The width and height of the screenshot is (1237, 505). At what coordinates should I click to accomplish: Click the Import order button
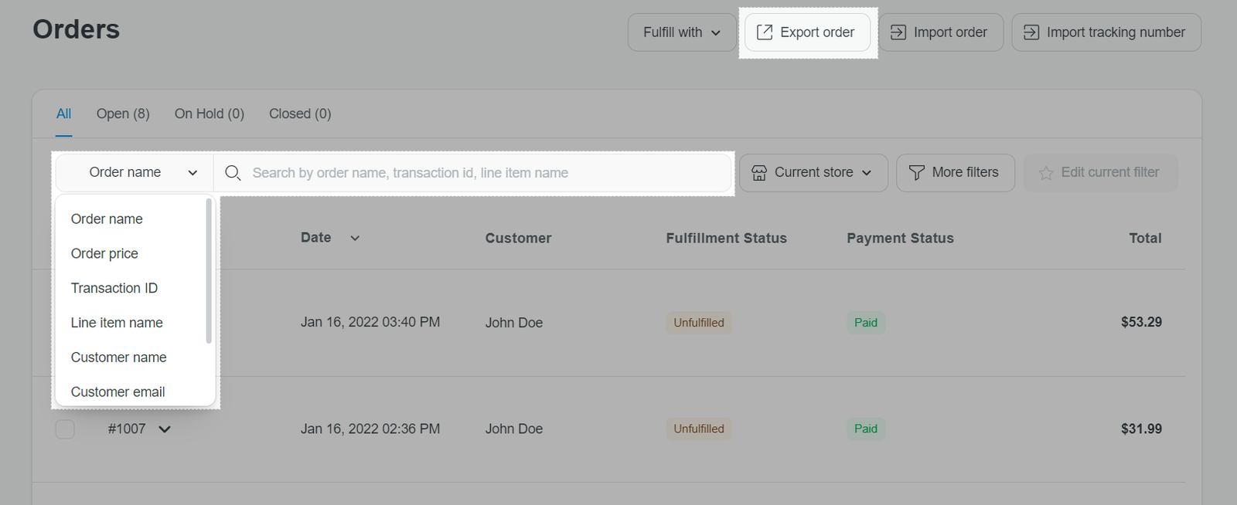[941, 32]
